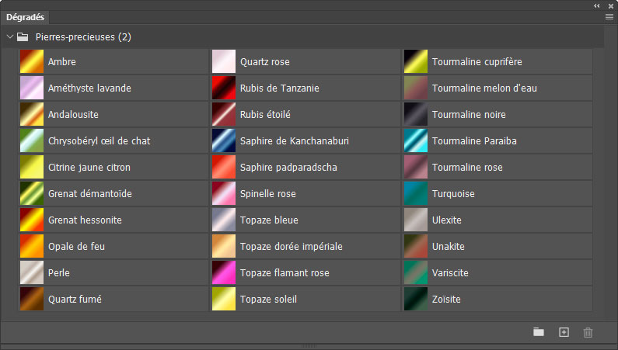Click the create new gradient plus icon
Screen dimensions: 618x350
(564, 332)
